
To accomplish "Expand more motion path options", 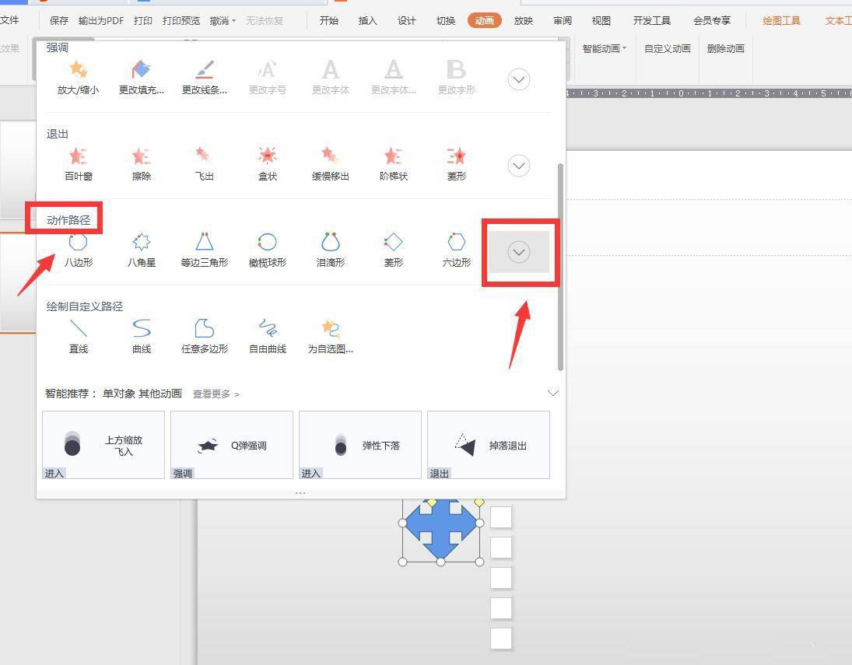I will [x=517, y=251].
